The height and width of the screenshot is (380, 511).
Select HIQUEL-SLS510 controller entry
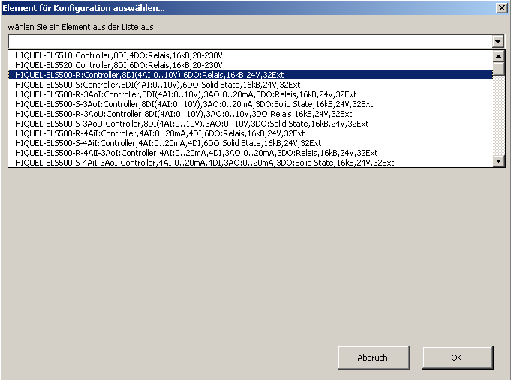click(251, 55)
